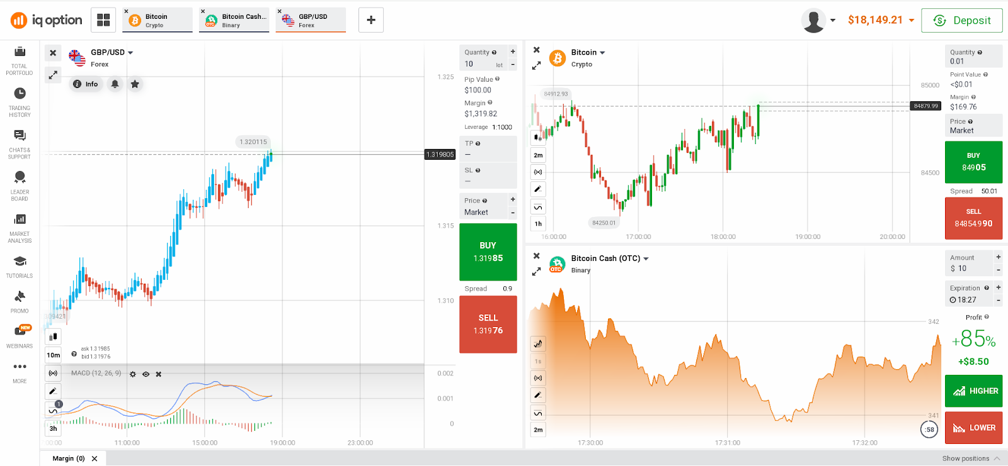The image size is (1008, 466).
Task: Change Bitcoin Cash chart type icon
Action: coord(538,343)
